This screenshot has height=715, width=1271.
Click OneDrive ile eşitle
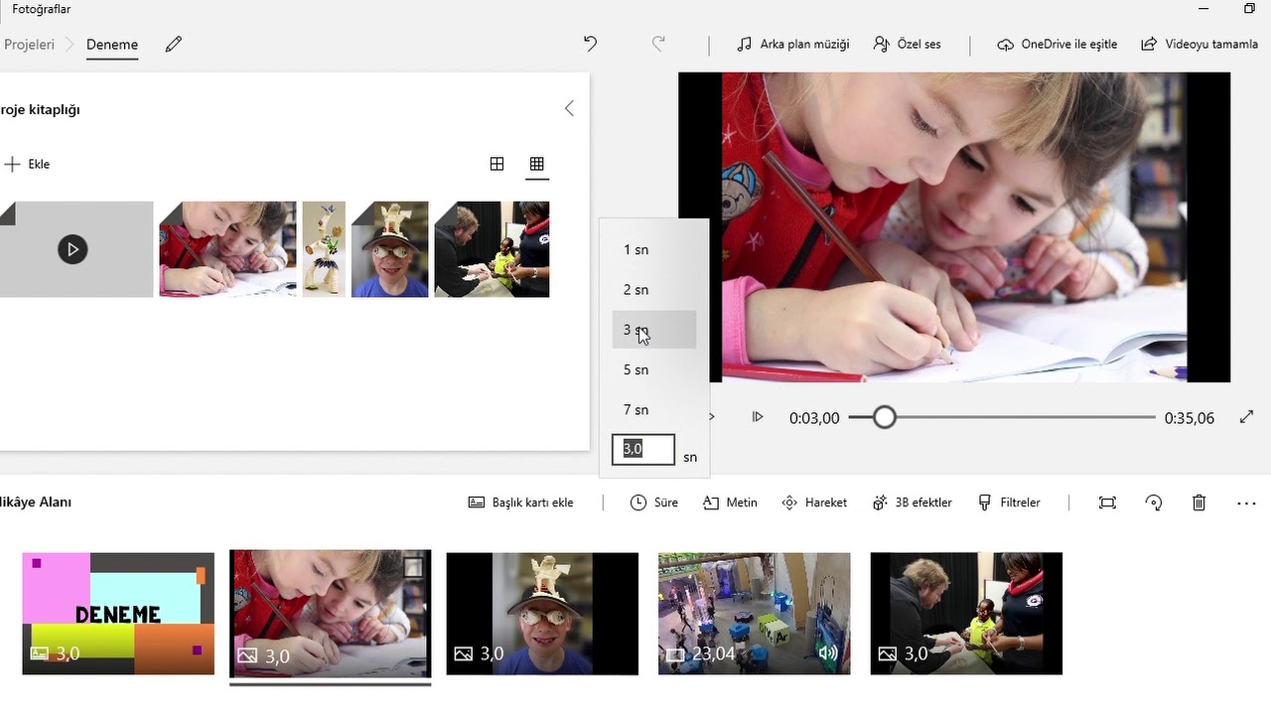point(1058,45)
